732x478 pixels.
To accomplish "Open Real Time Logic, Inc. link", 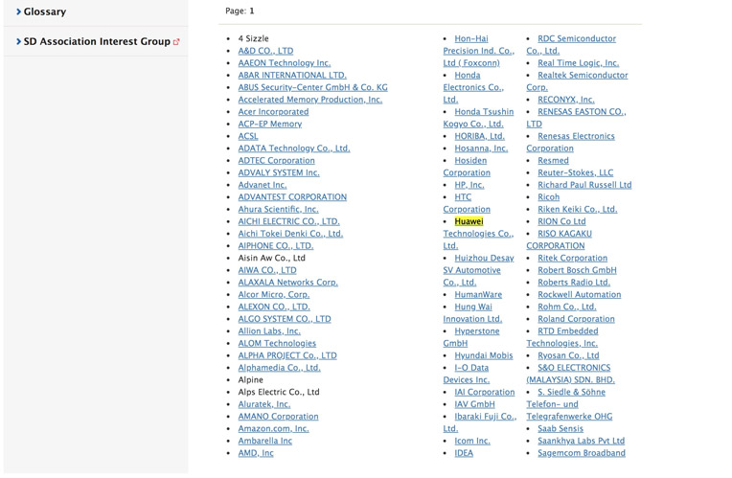I will pyautogui.click(x=578, y=63).
